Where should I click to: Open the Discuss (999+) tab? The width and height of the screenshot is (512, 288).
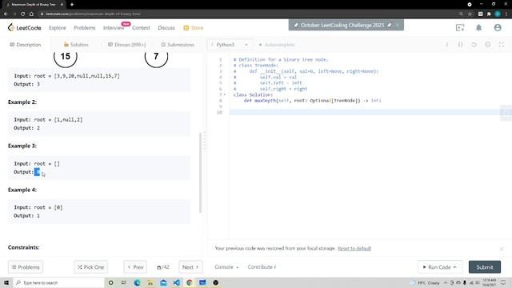pos(127,45)
